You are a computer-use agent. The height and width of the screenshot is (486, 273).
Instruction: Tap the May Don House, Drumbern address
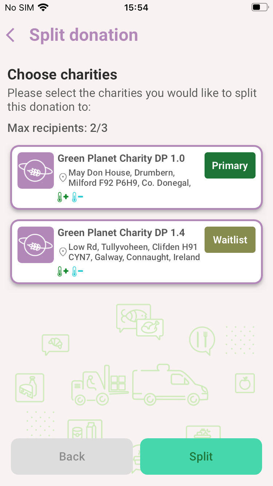pos(130,177)
